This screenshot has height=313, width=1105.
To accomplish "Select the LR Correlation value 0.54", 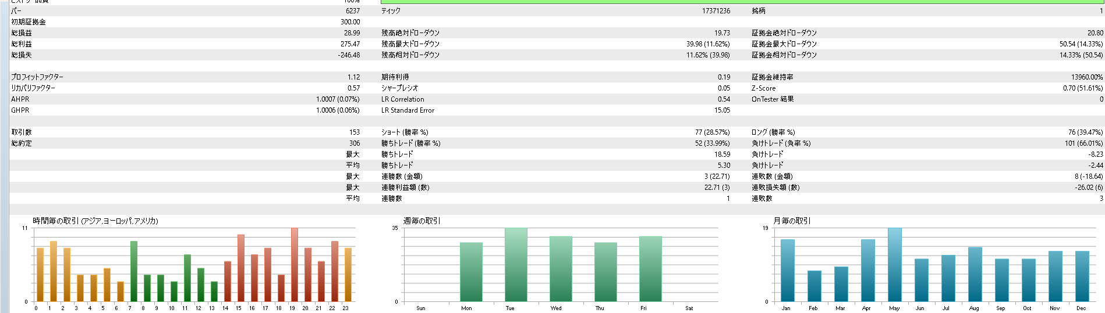I will click(724, 99).
